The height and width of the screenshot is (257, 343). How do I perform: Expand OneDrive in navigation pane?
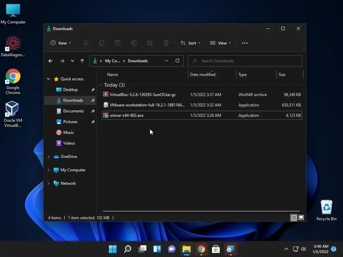coord(48,157)
